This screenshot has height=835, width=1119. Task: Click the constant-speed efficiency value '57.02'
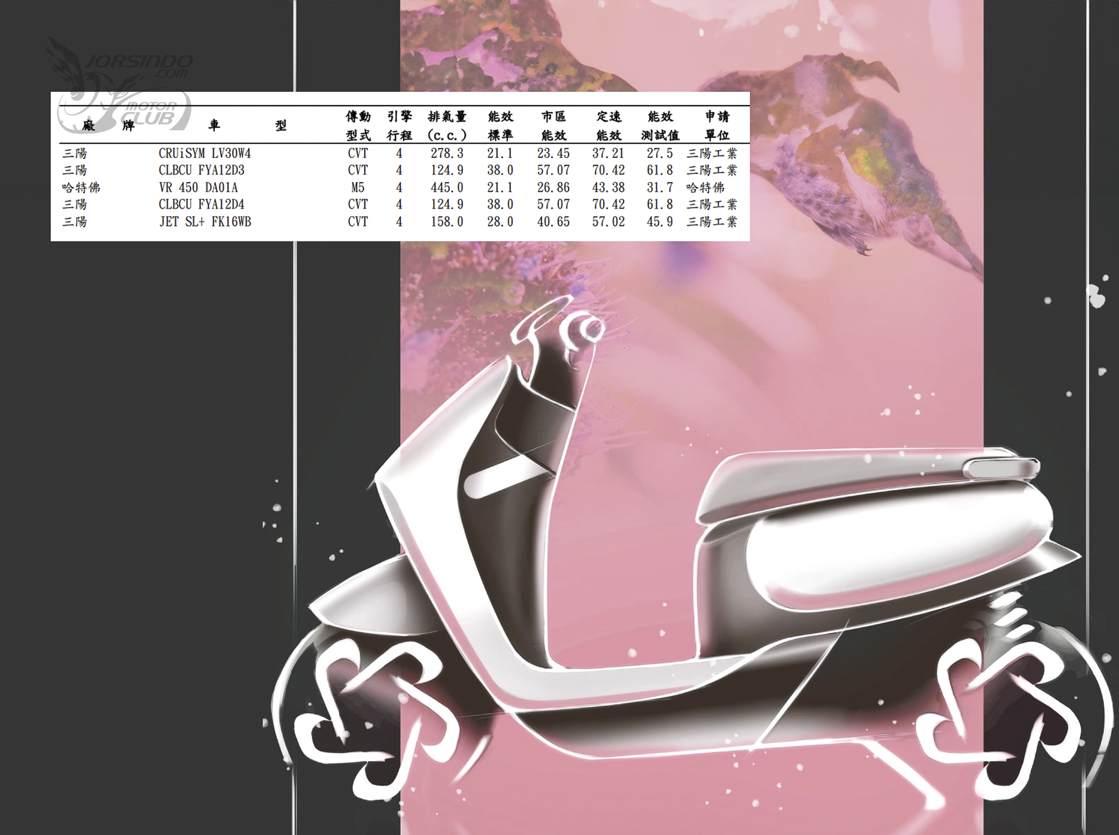tap(609, 222)
